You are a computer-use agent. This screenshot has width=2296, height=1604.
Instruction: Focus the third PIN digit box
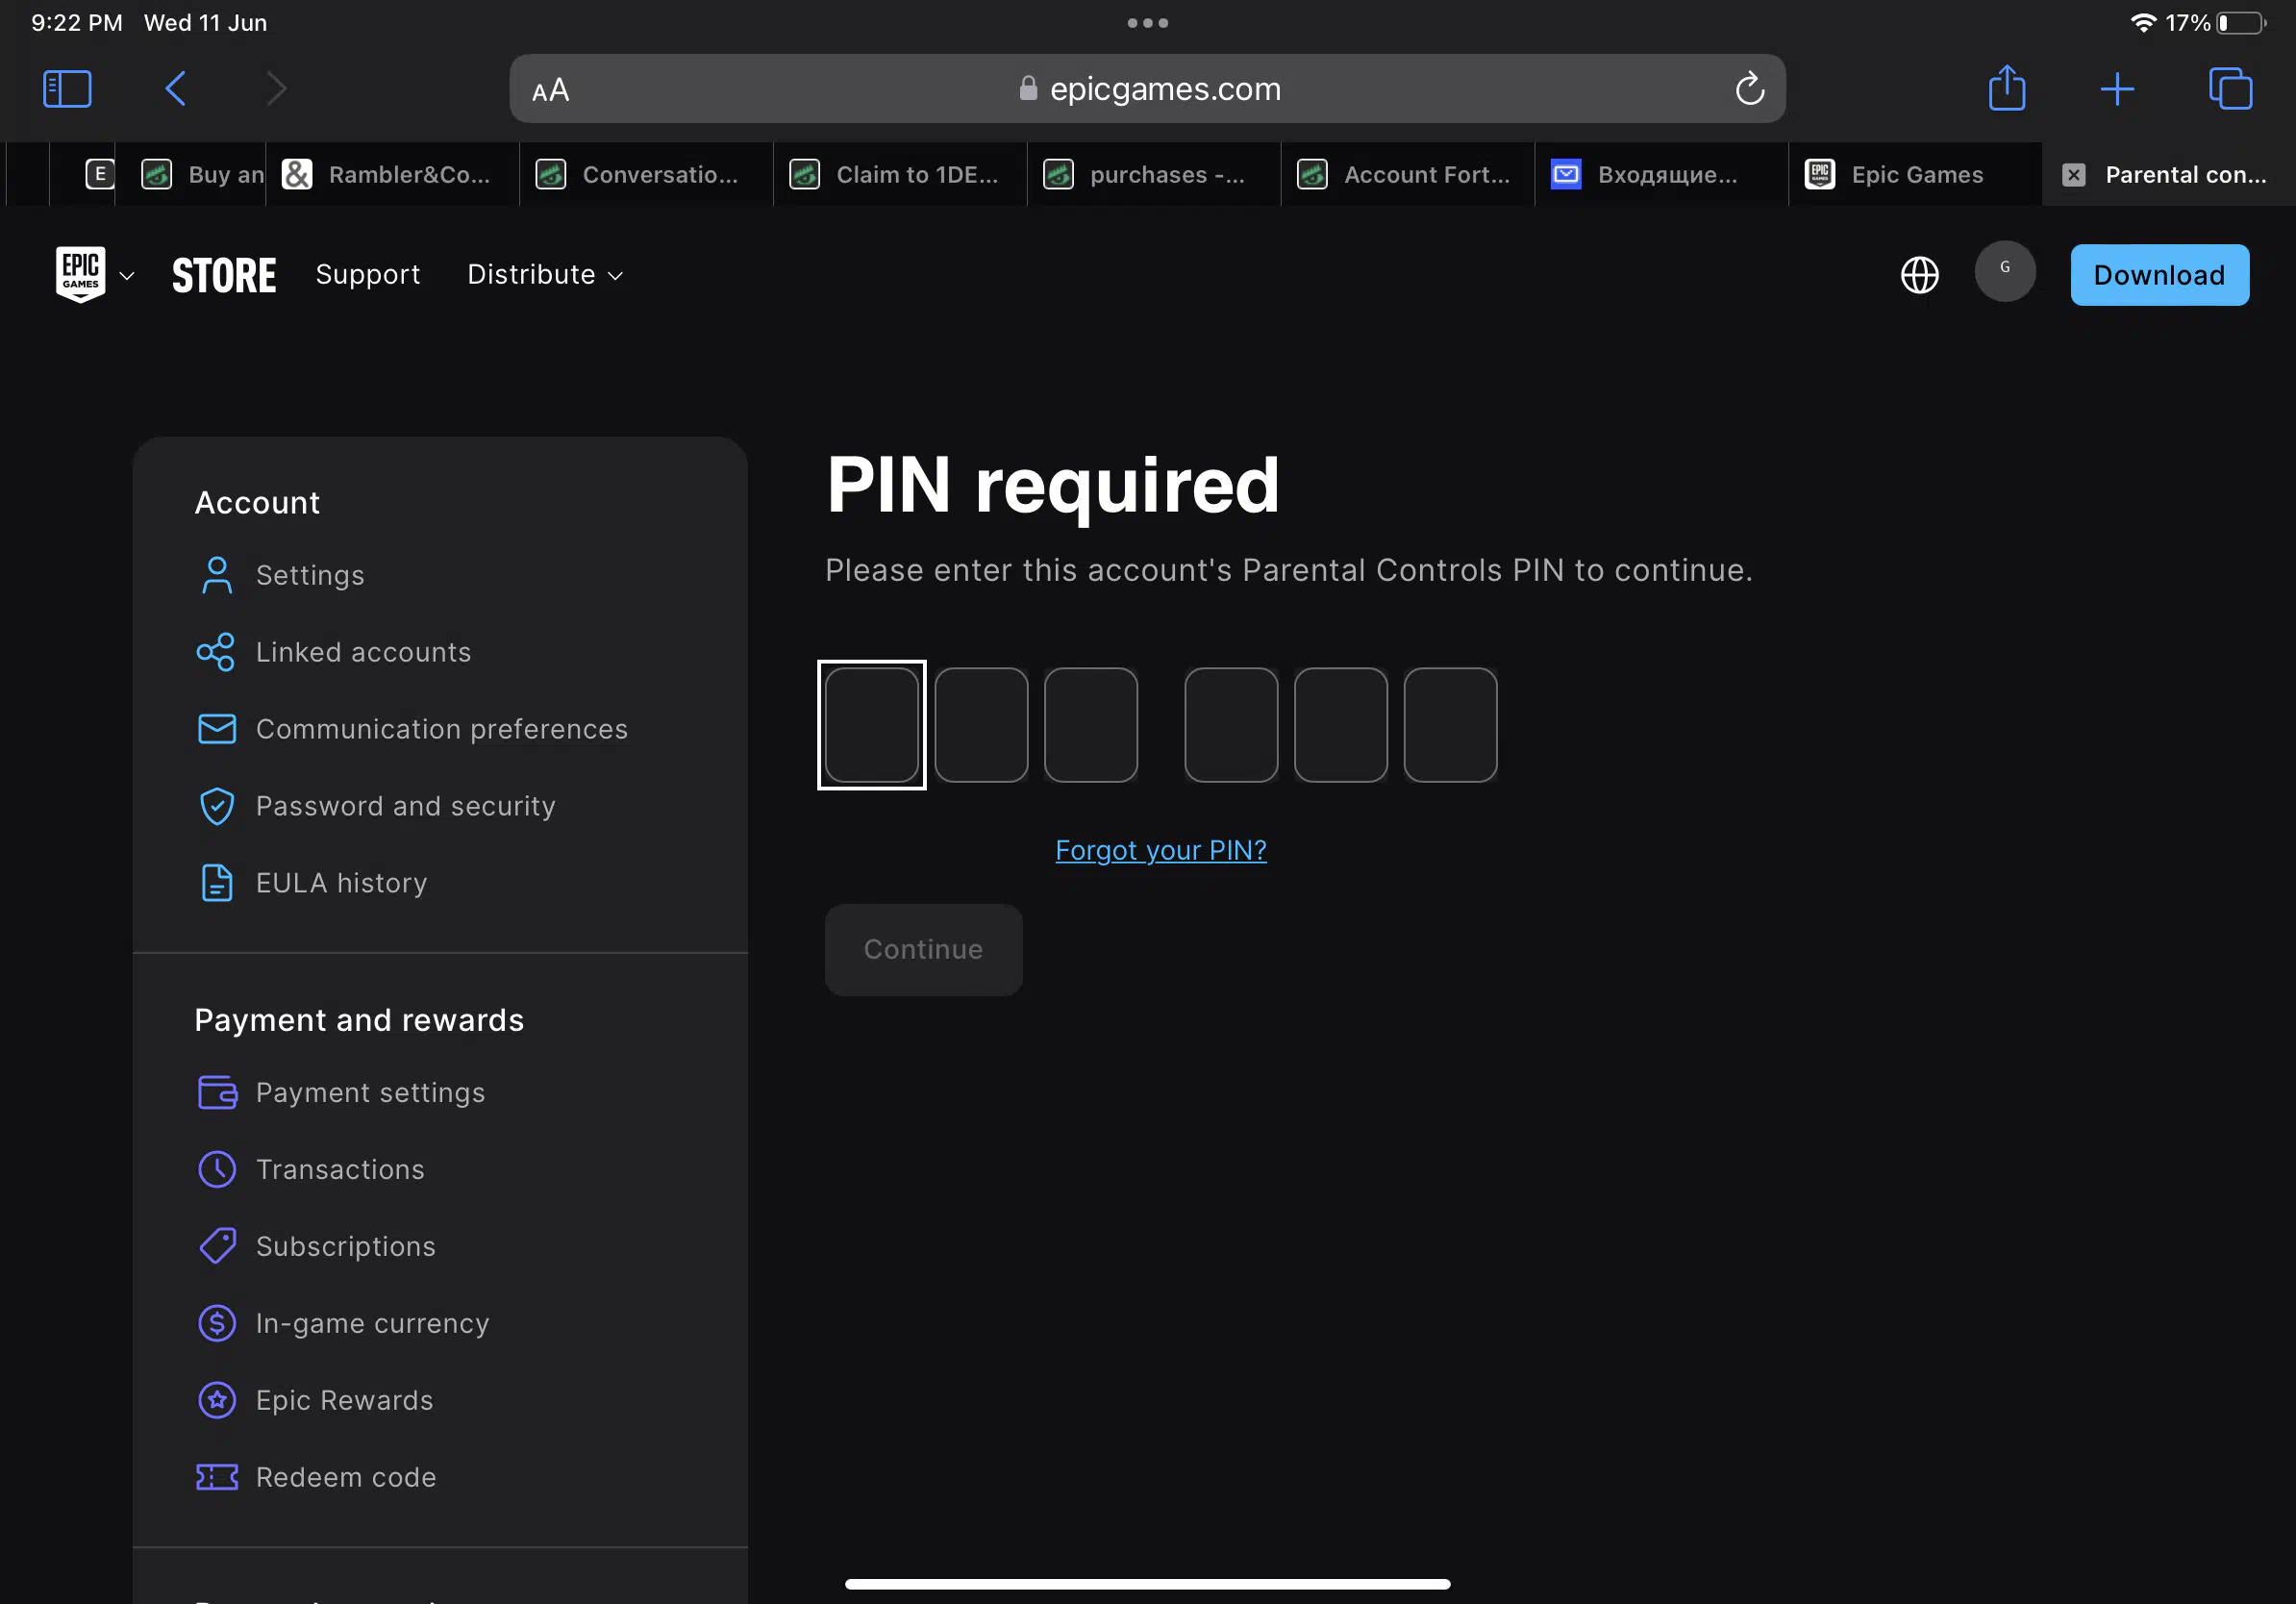pos(1090,725)
